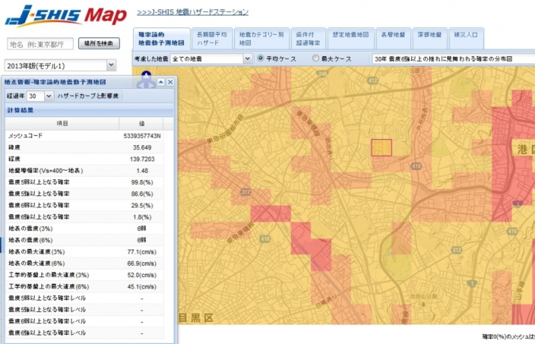Select the 震度5強以上 probability 86.6(%)
The image size is (535, 344).
click(x=142, y=194)
